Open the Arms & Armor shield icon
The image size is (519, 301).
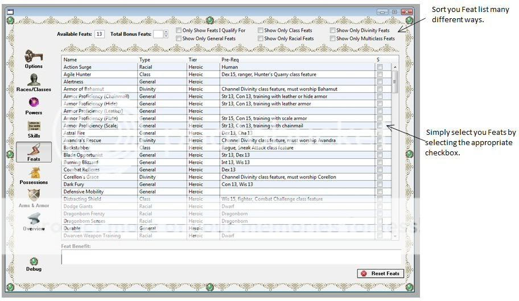coord(34,196)
